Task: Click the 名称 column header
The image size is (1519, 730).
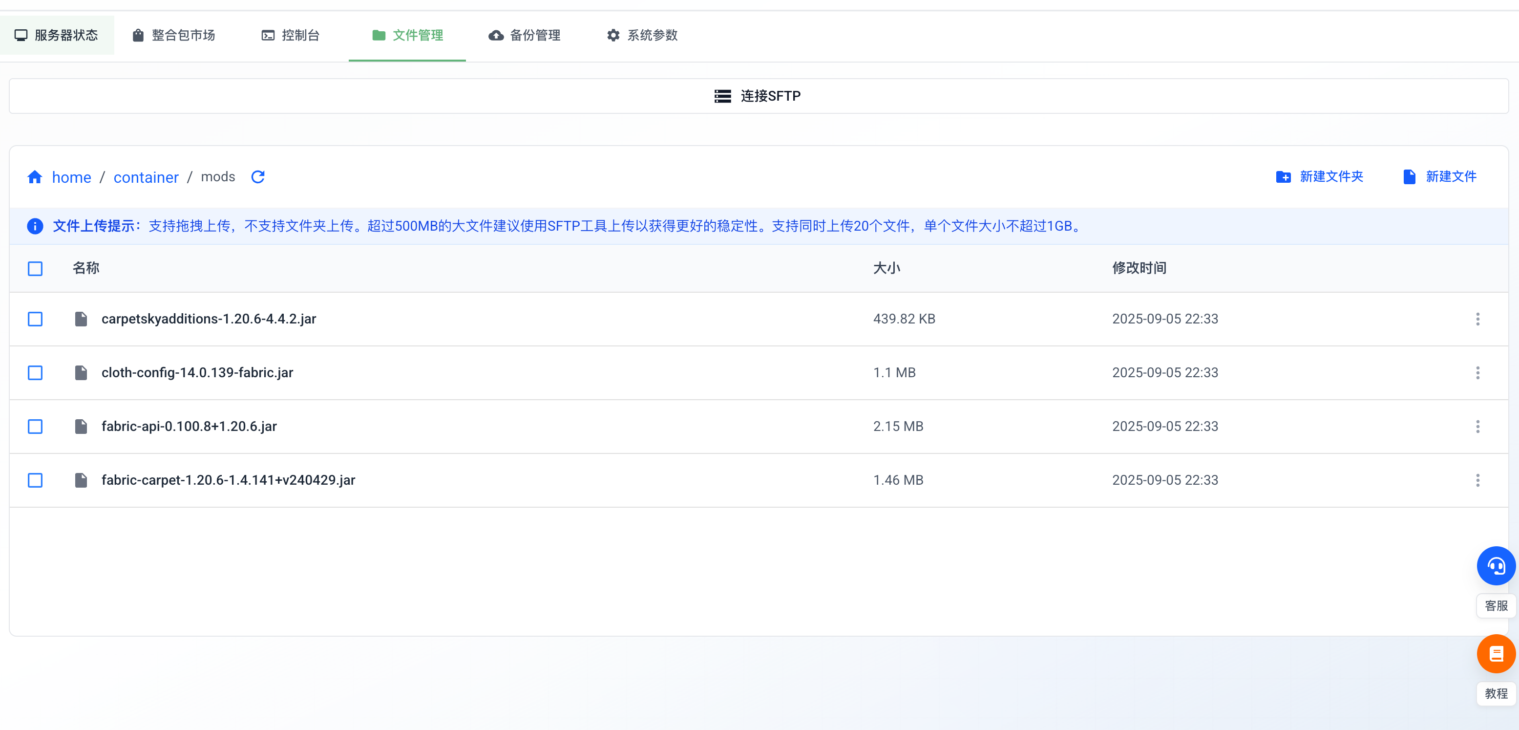Action: (85, 269)
